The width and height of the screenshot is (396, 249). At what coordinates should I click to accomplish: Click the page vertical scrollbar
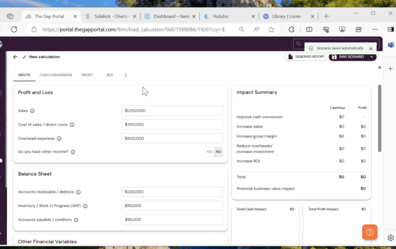(380, 117)
